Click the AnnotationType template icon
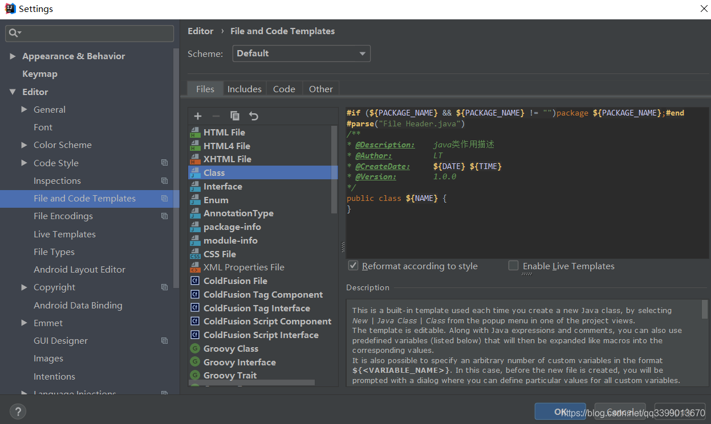Screen dimensions: 711x424 (x=196, y=213)
